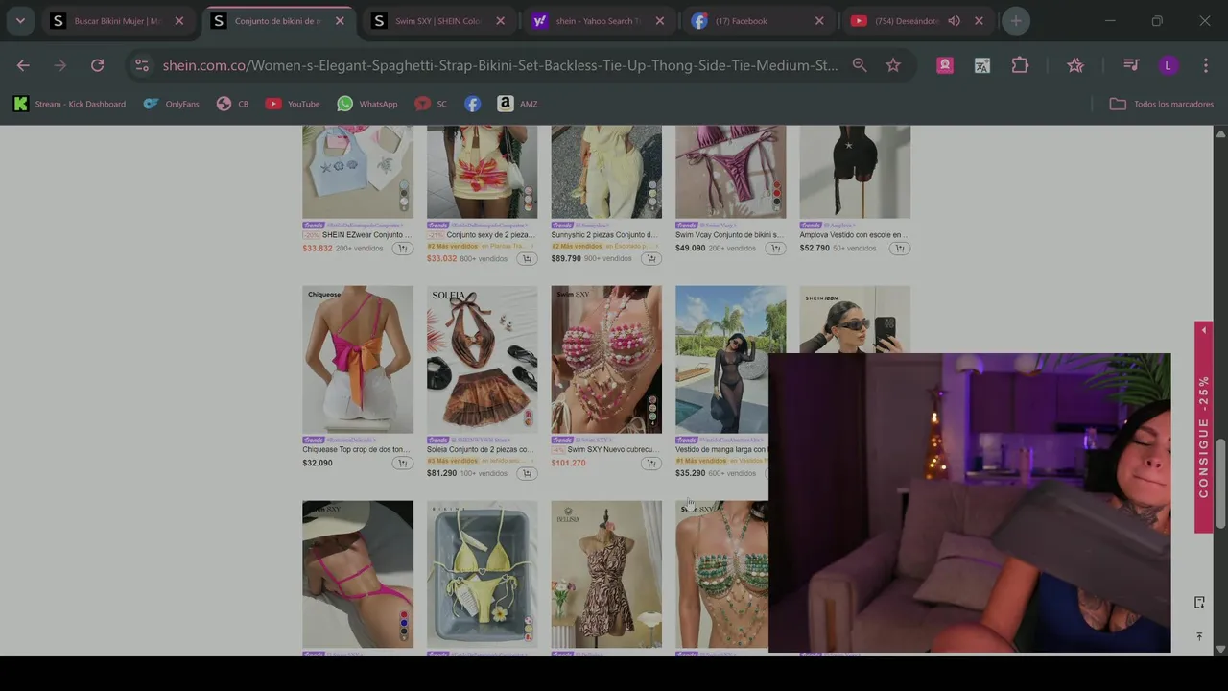Open the YouTube bookmark
Viewport: 1228px width, 691px height.
pyautogui.click(x=293, y=104)
